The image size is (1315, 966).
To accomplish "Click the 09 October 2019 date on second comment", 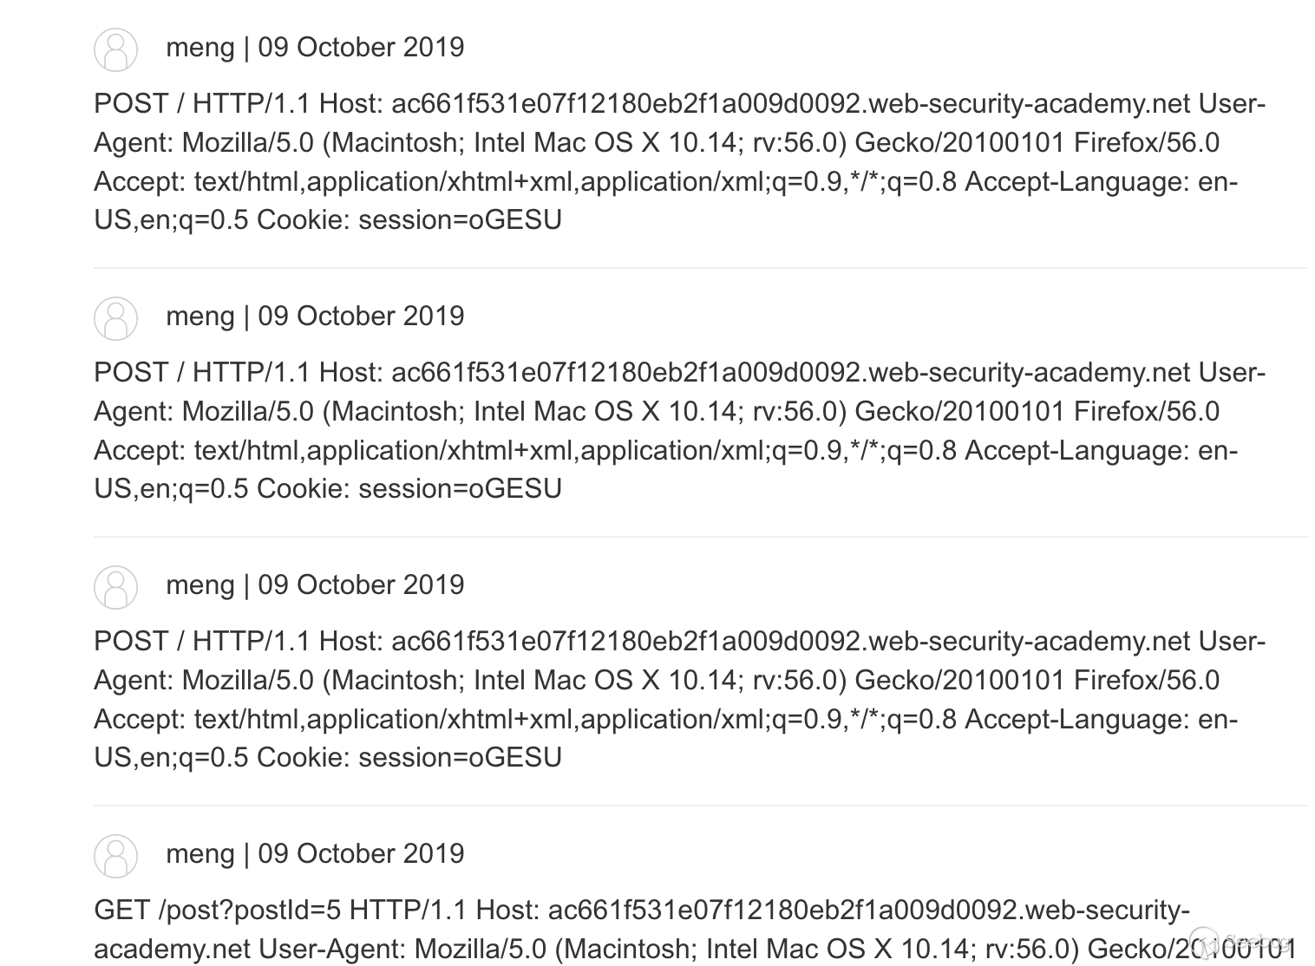I will click(361, 316).
